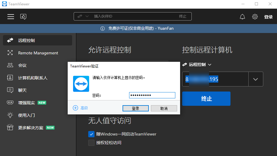Click the chat bubble icon

click(10, 90)
